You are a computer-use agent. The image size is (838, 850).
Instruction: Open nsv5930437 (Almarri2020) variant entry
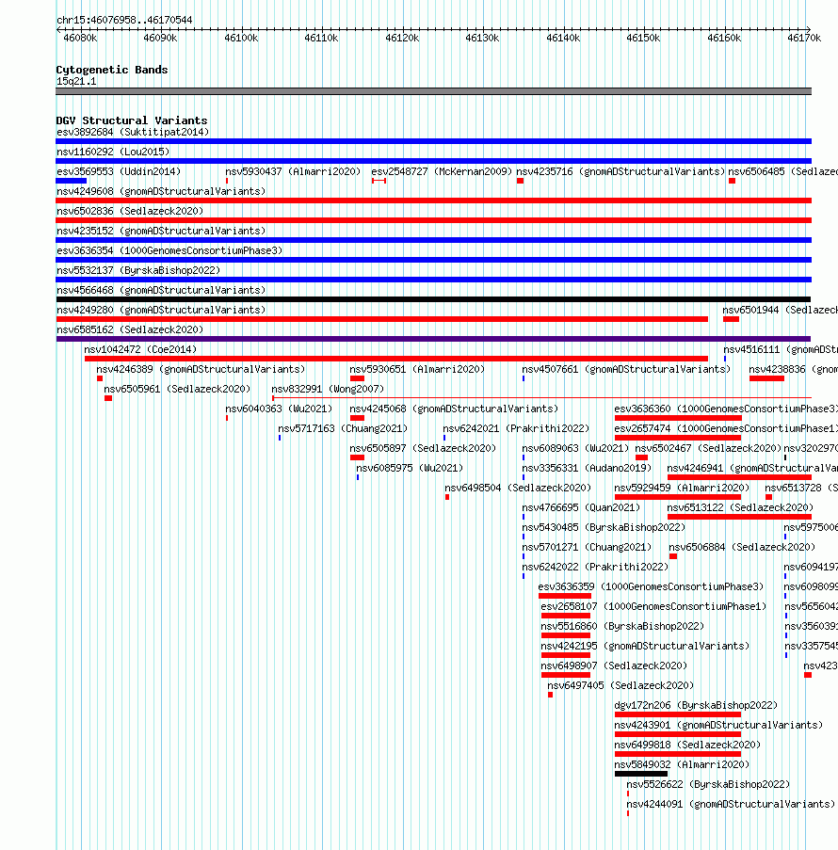(x=293, y=172)
